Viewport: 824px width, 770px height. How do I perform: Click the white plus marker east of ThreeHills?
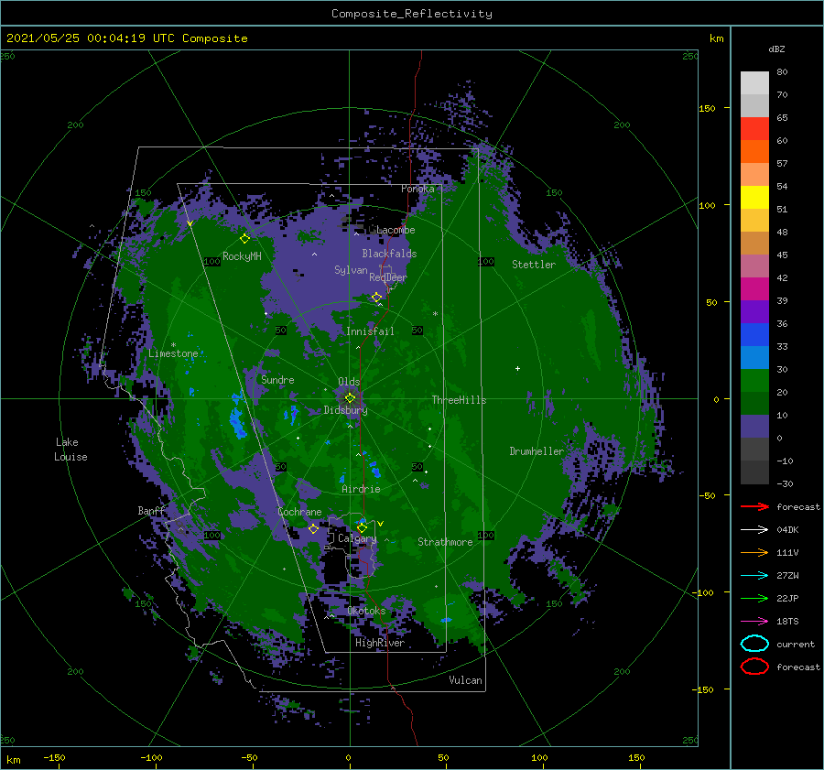(517, 368)
